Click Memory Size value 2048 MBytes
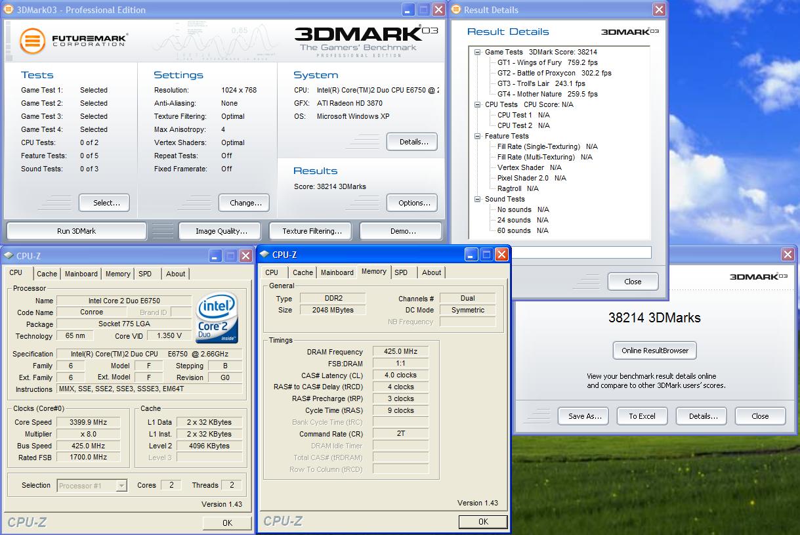The width and height of the screenshot is (800, 535). 333,310
